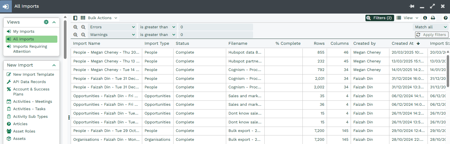Add filter using Errors row plus icon
This screenshot has width=450, height=144.
coord(76,27)
